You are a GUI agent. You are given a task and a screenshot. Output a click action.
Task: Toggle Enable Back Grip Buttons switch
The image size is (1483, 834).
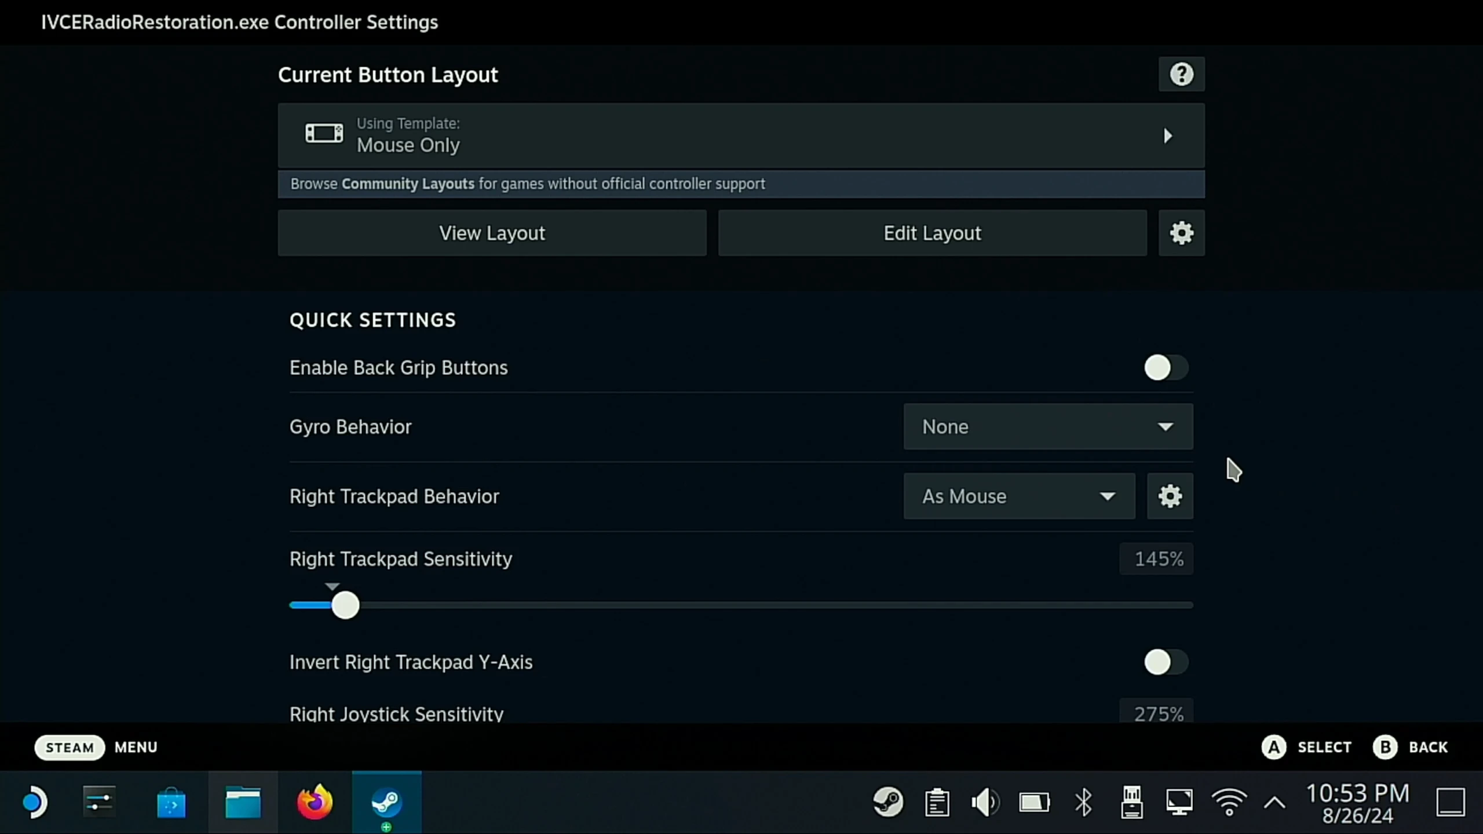click(x=1166, y=368)
